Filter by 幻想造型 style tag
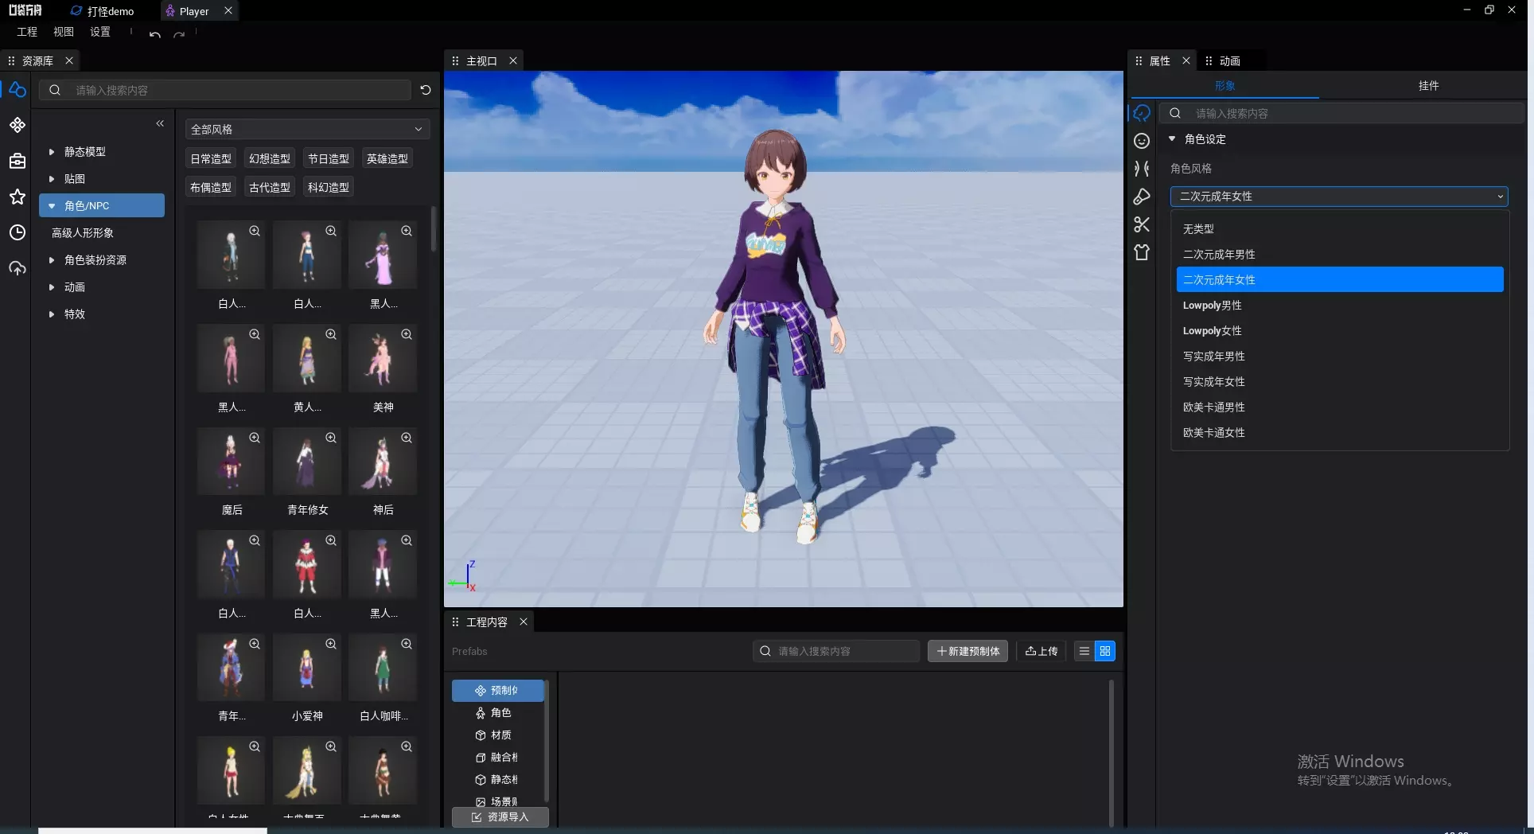1534x834 pixels. tap(270, 158)
